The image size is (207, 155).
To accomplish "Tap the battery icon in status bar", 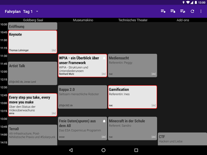I will coord(196,2).
